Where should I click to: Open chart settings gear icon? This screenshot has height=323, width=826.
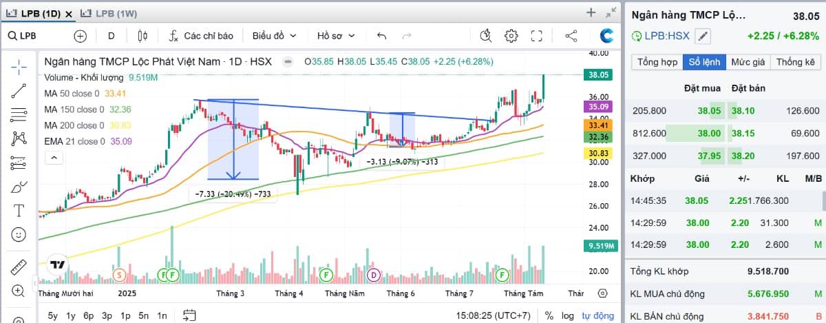coord(511,36)
